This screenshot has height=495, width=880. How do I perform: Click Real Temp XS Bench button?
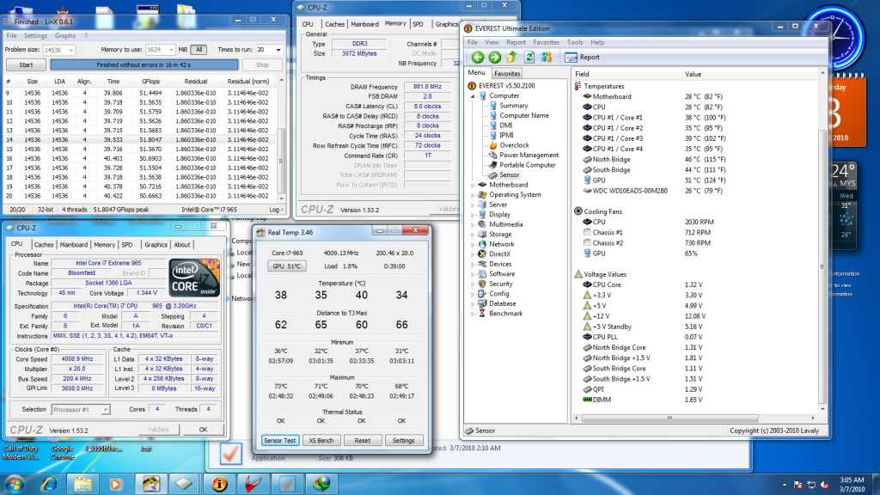[321, 441]
